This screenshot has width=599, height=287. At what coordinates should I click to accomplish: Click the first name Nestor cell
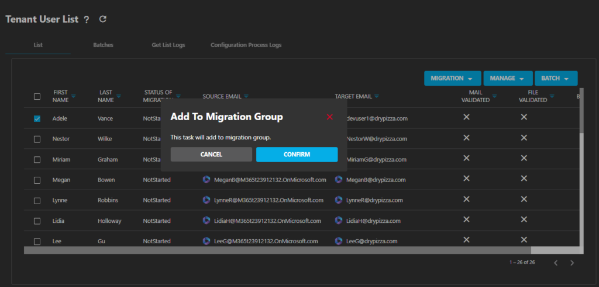tap(61, 139)
